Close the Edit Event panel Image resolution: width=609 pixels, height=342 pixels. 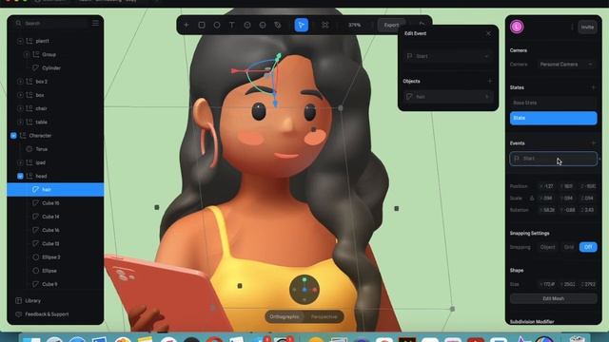click(x=488, y=34)
